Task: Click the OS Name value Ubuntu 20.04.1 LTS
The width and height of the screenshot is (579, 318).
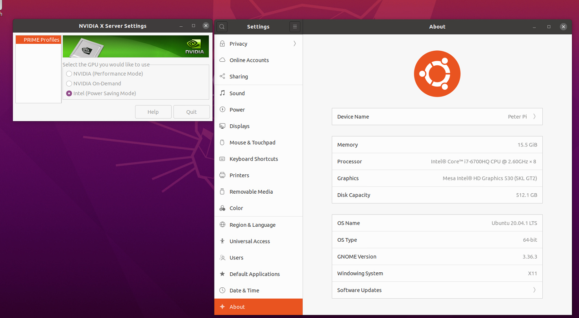Action: pos(514,223)
